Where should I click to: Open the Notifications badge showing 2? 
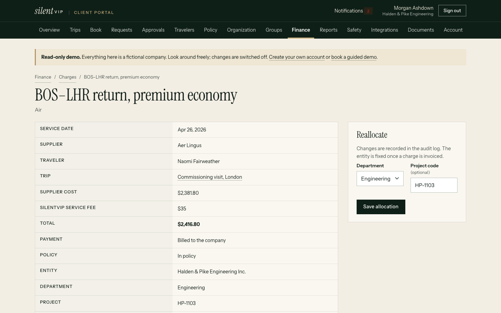[x=368, y=11]
